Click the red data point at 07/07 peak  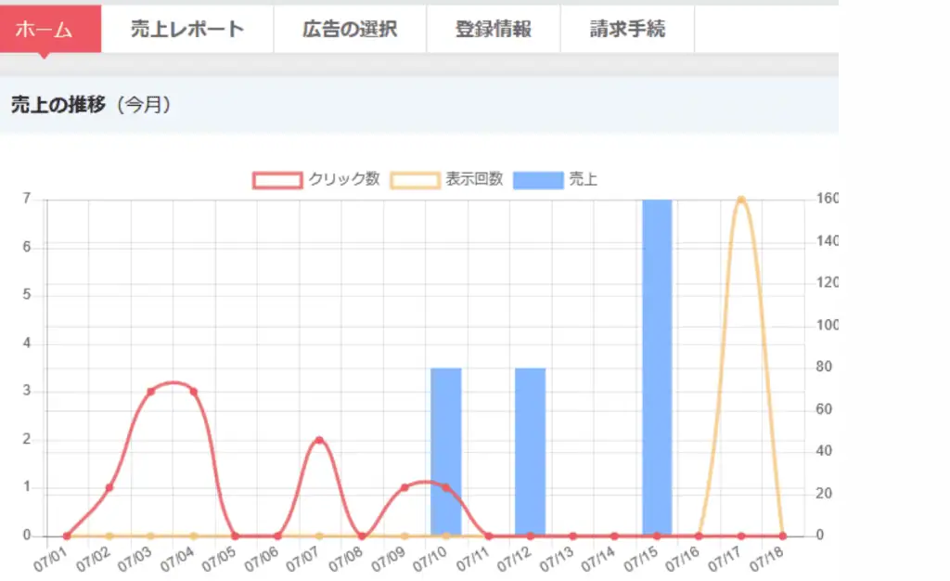pyautogui.click(x=319, y=441)
